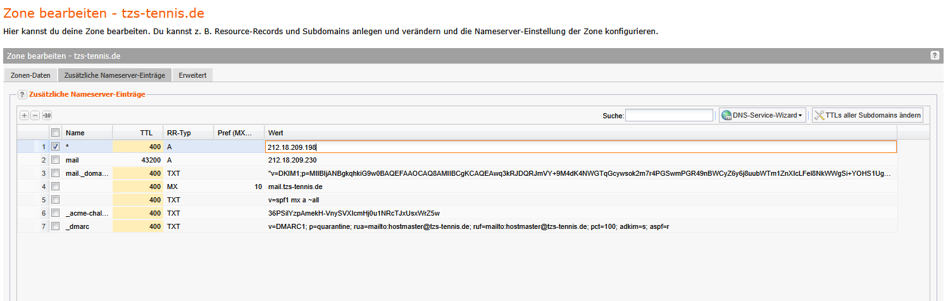Click Pref value 10 in MX row
This screenshot has width=948, height=301.
click(x=258, y=187)
